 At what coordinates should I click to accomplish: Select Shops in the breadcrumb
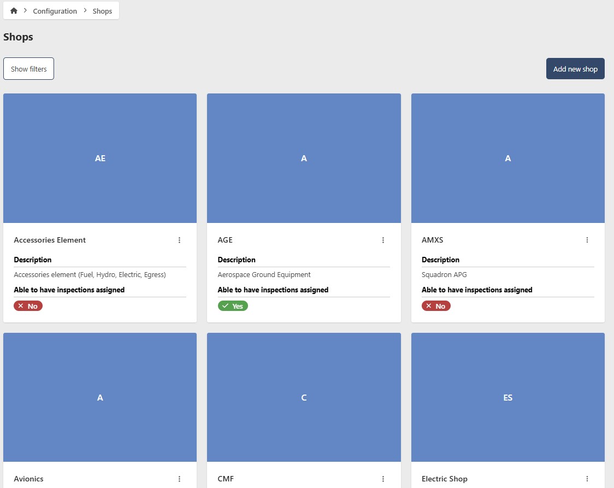pyautogui.click(x=102, y=11)
